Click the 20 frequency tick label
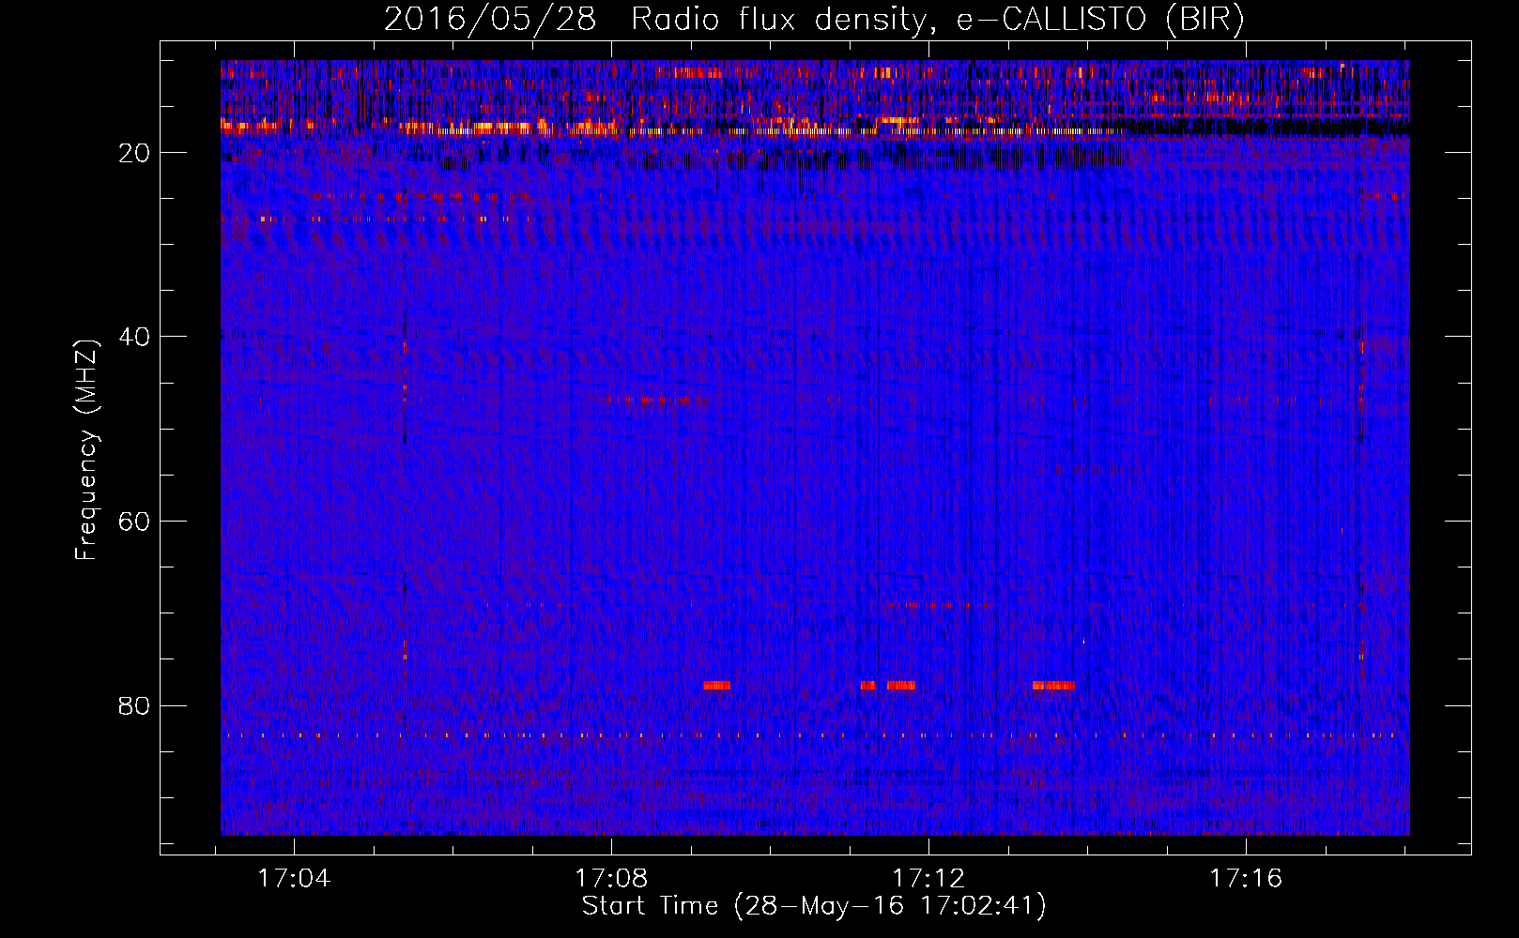The image size is (1519, 938). click(x=135, y=153)
